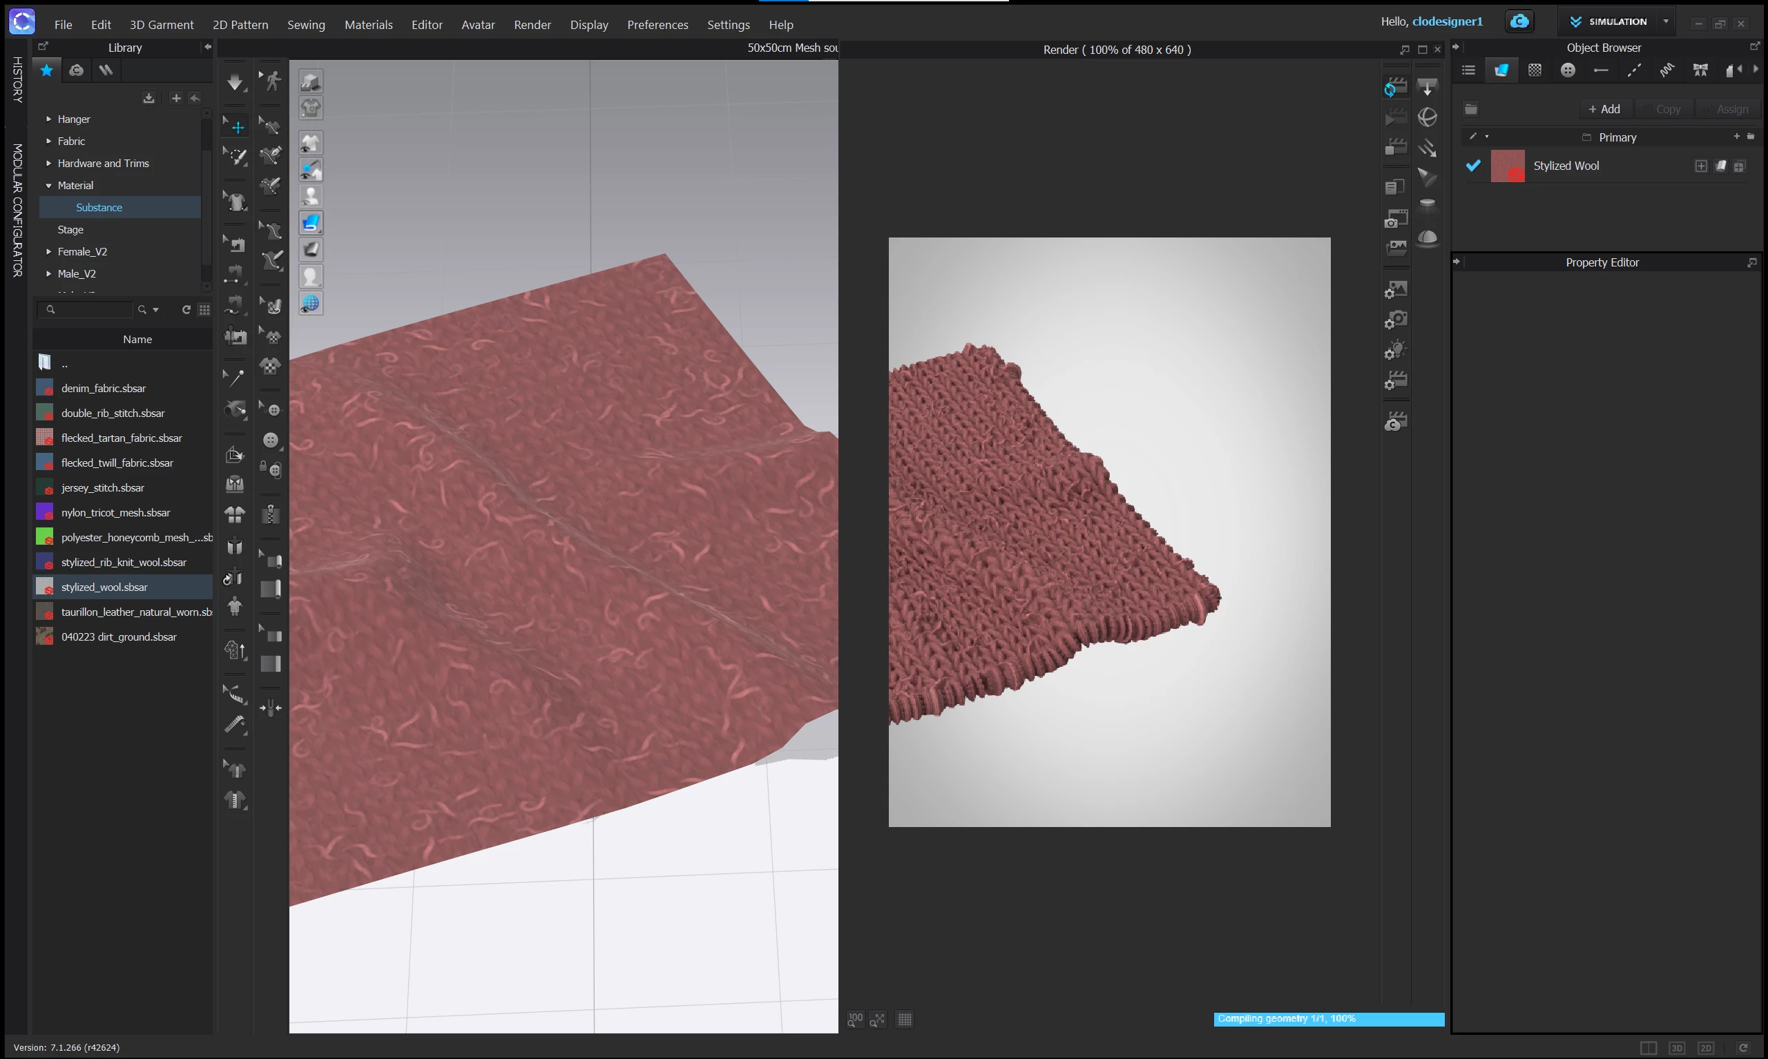Screen dimensions: 1768x1059
Task: Open the SIMULATION mode dropdown arrow
Action: [x=1666, y=21]
